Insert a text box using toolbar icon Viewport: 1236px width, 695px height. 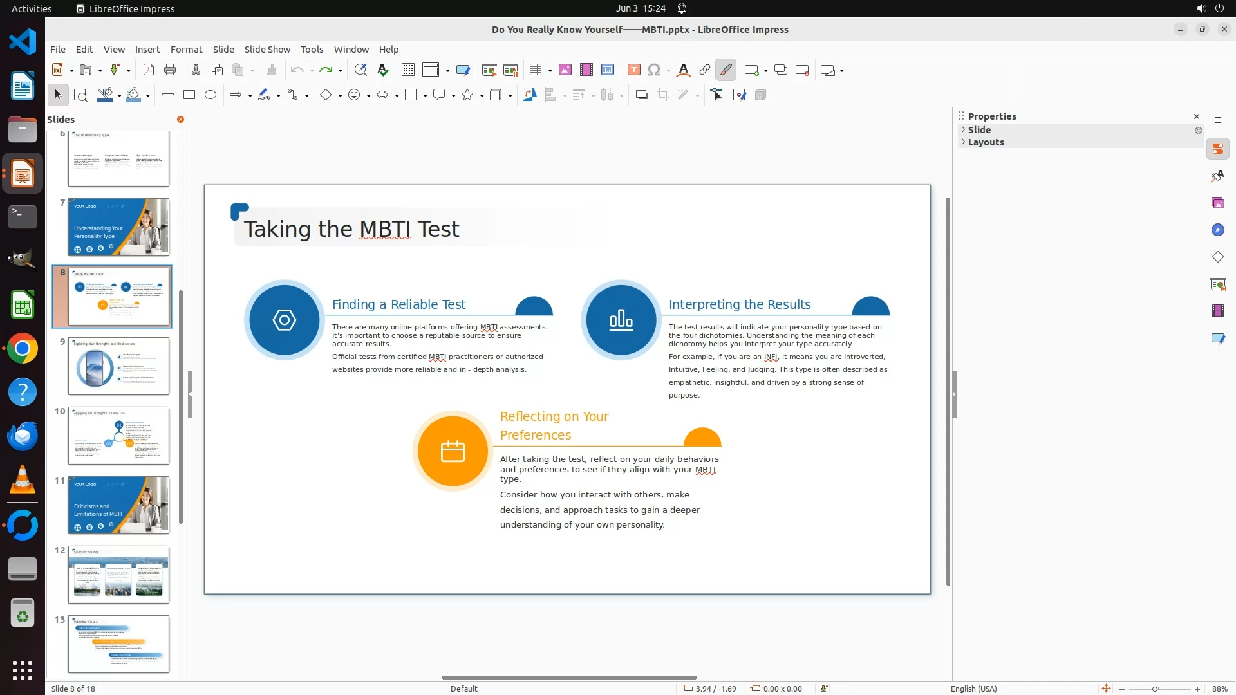(x=633, y=70)
